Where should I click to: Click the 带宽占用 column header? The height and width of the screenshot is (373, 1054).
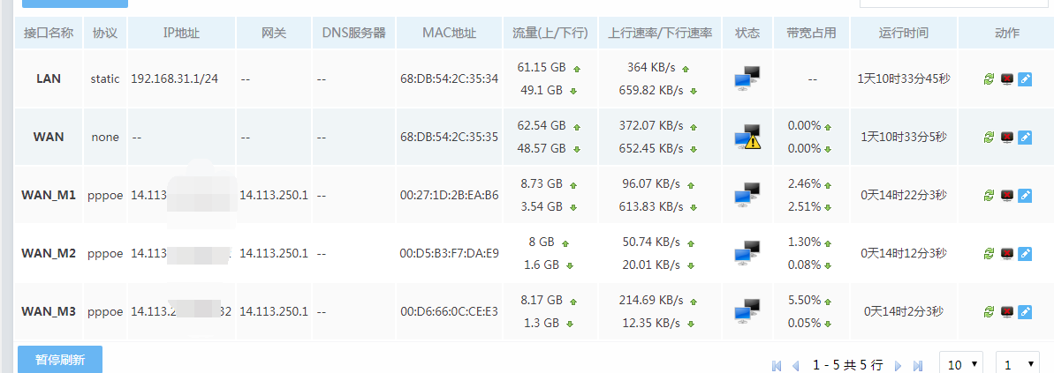(x=812, y=33)
